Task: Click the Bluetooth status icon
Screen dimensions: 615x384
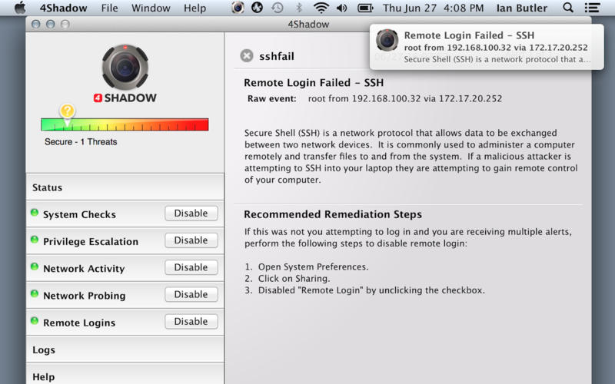Action: click(298, 8)
